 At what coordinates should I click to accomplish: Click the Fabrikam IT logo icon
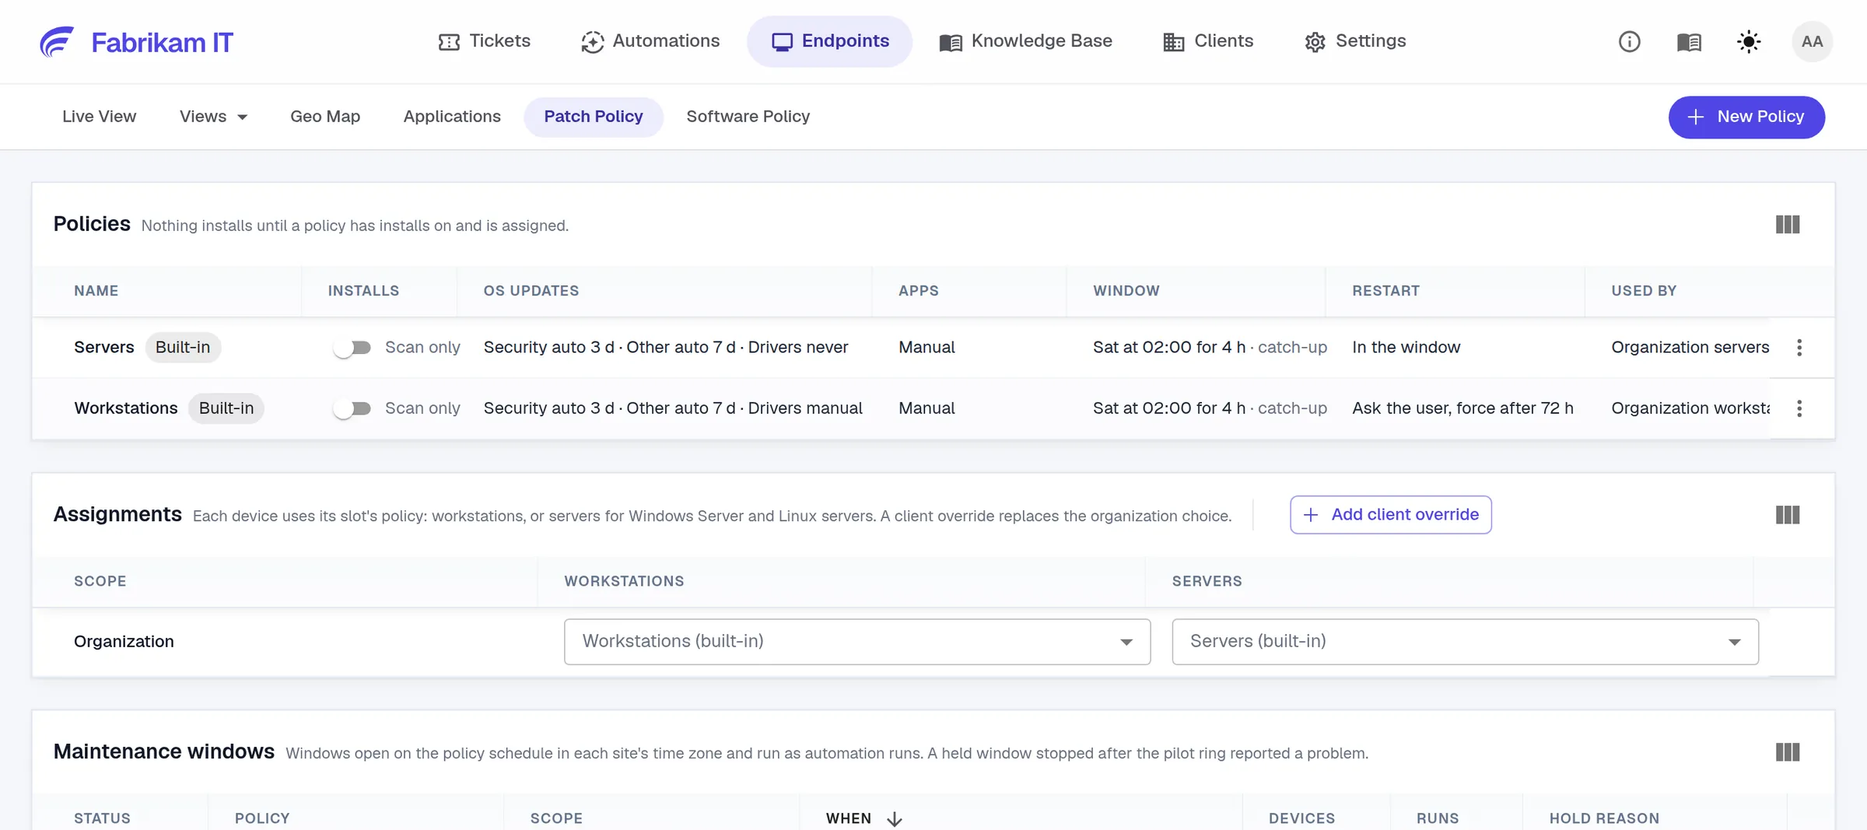point(57,42)
